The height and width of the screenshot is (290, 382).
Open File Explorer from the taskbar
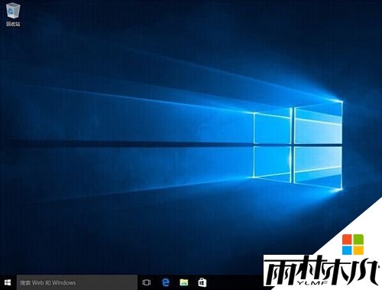184,282
